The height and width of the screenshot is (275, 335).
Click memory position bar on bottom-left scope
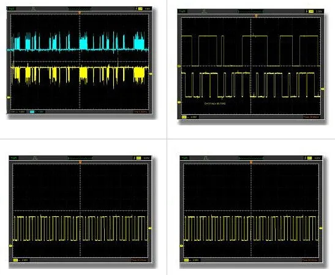(80, 158)
